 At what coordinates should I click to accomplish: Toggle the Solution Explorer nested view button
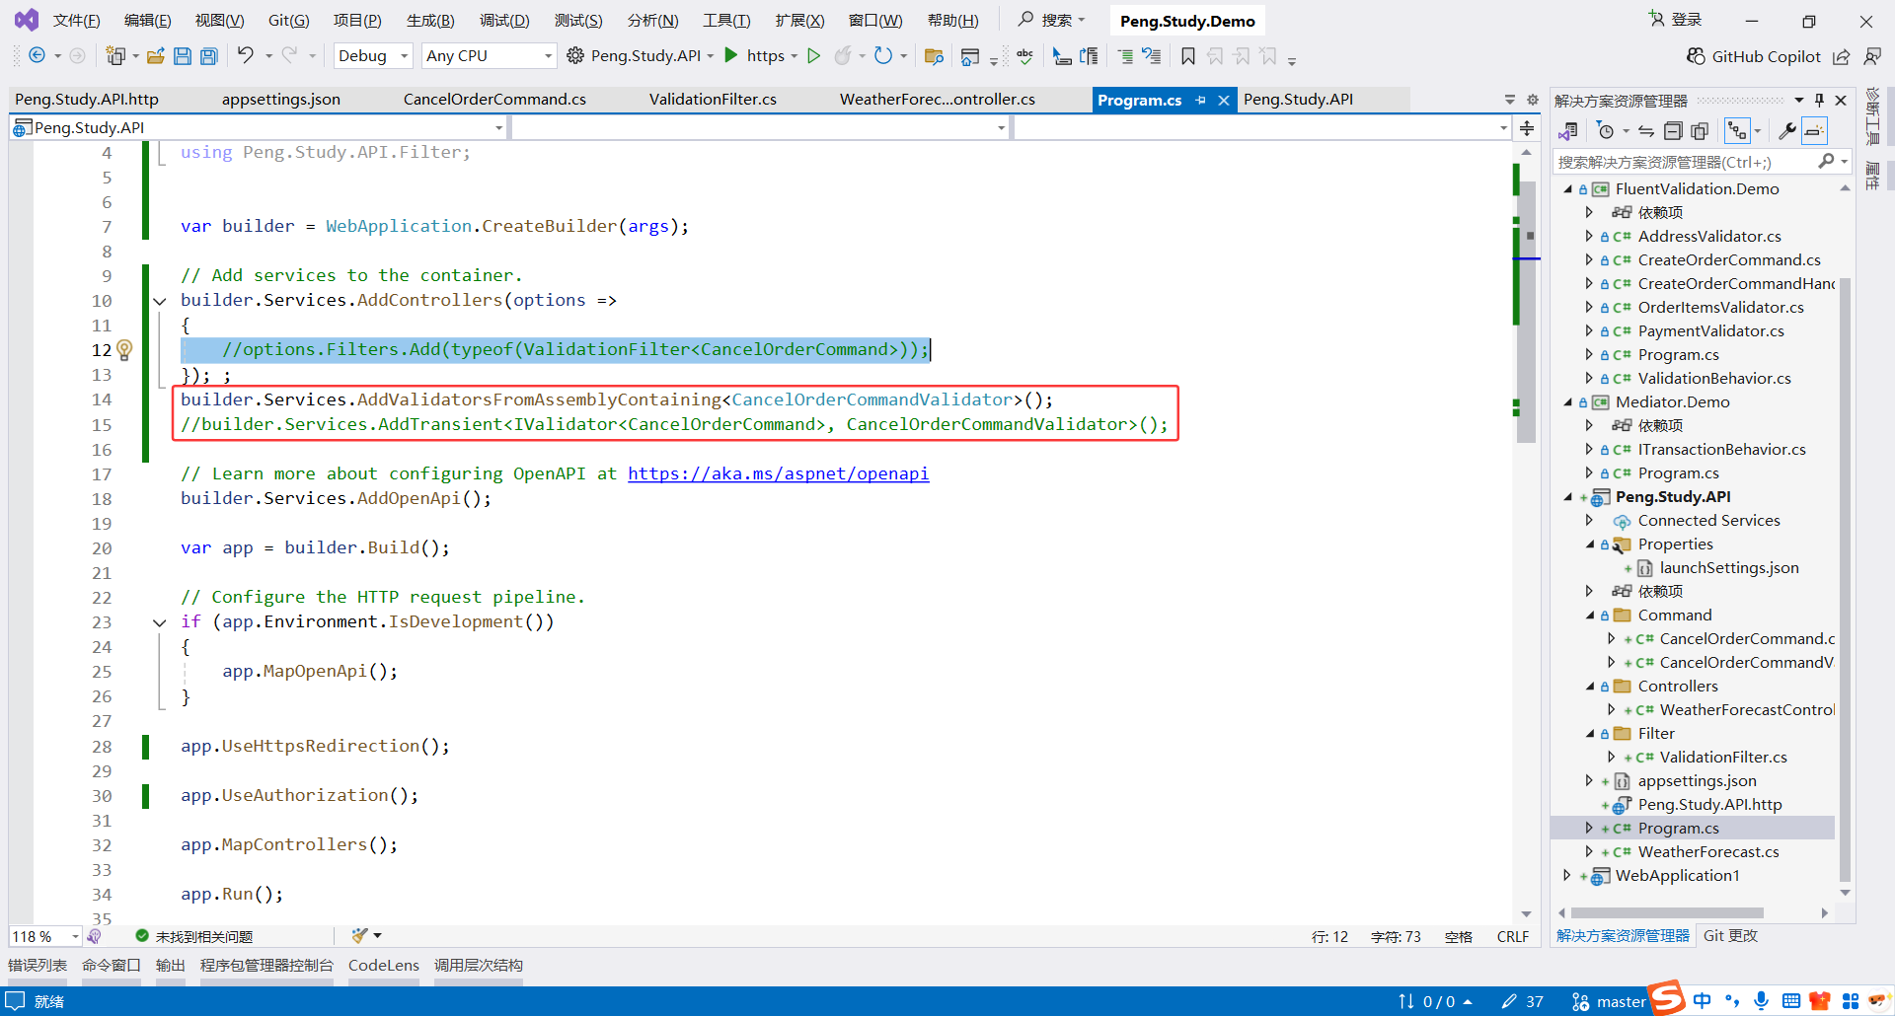click(1737, 131)
